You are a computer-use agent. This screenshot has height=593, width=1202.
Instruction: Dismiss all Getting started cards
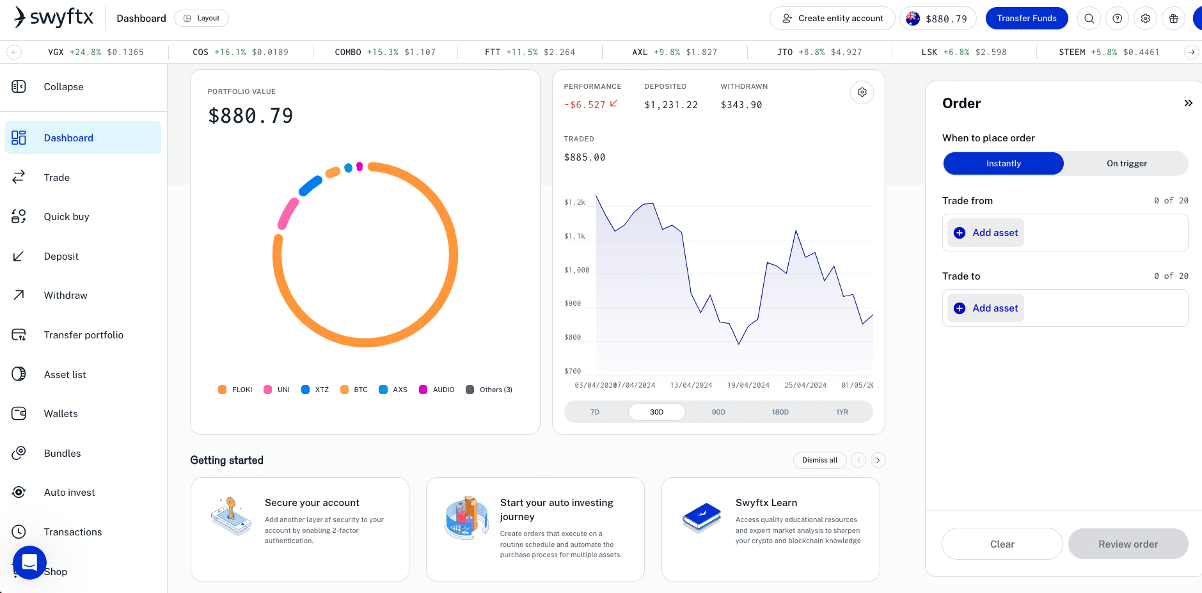pyautogui.click(x=819, y=460)
